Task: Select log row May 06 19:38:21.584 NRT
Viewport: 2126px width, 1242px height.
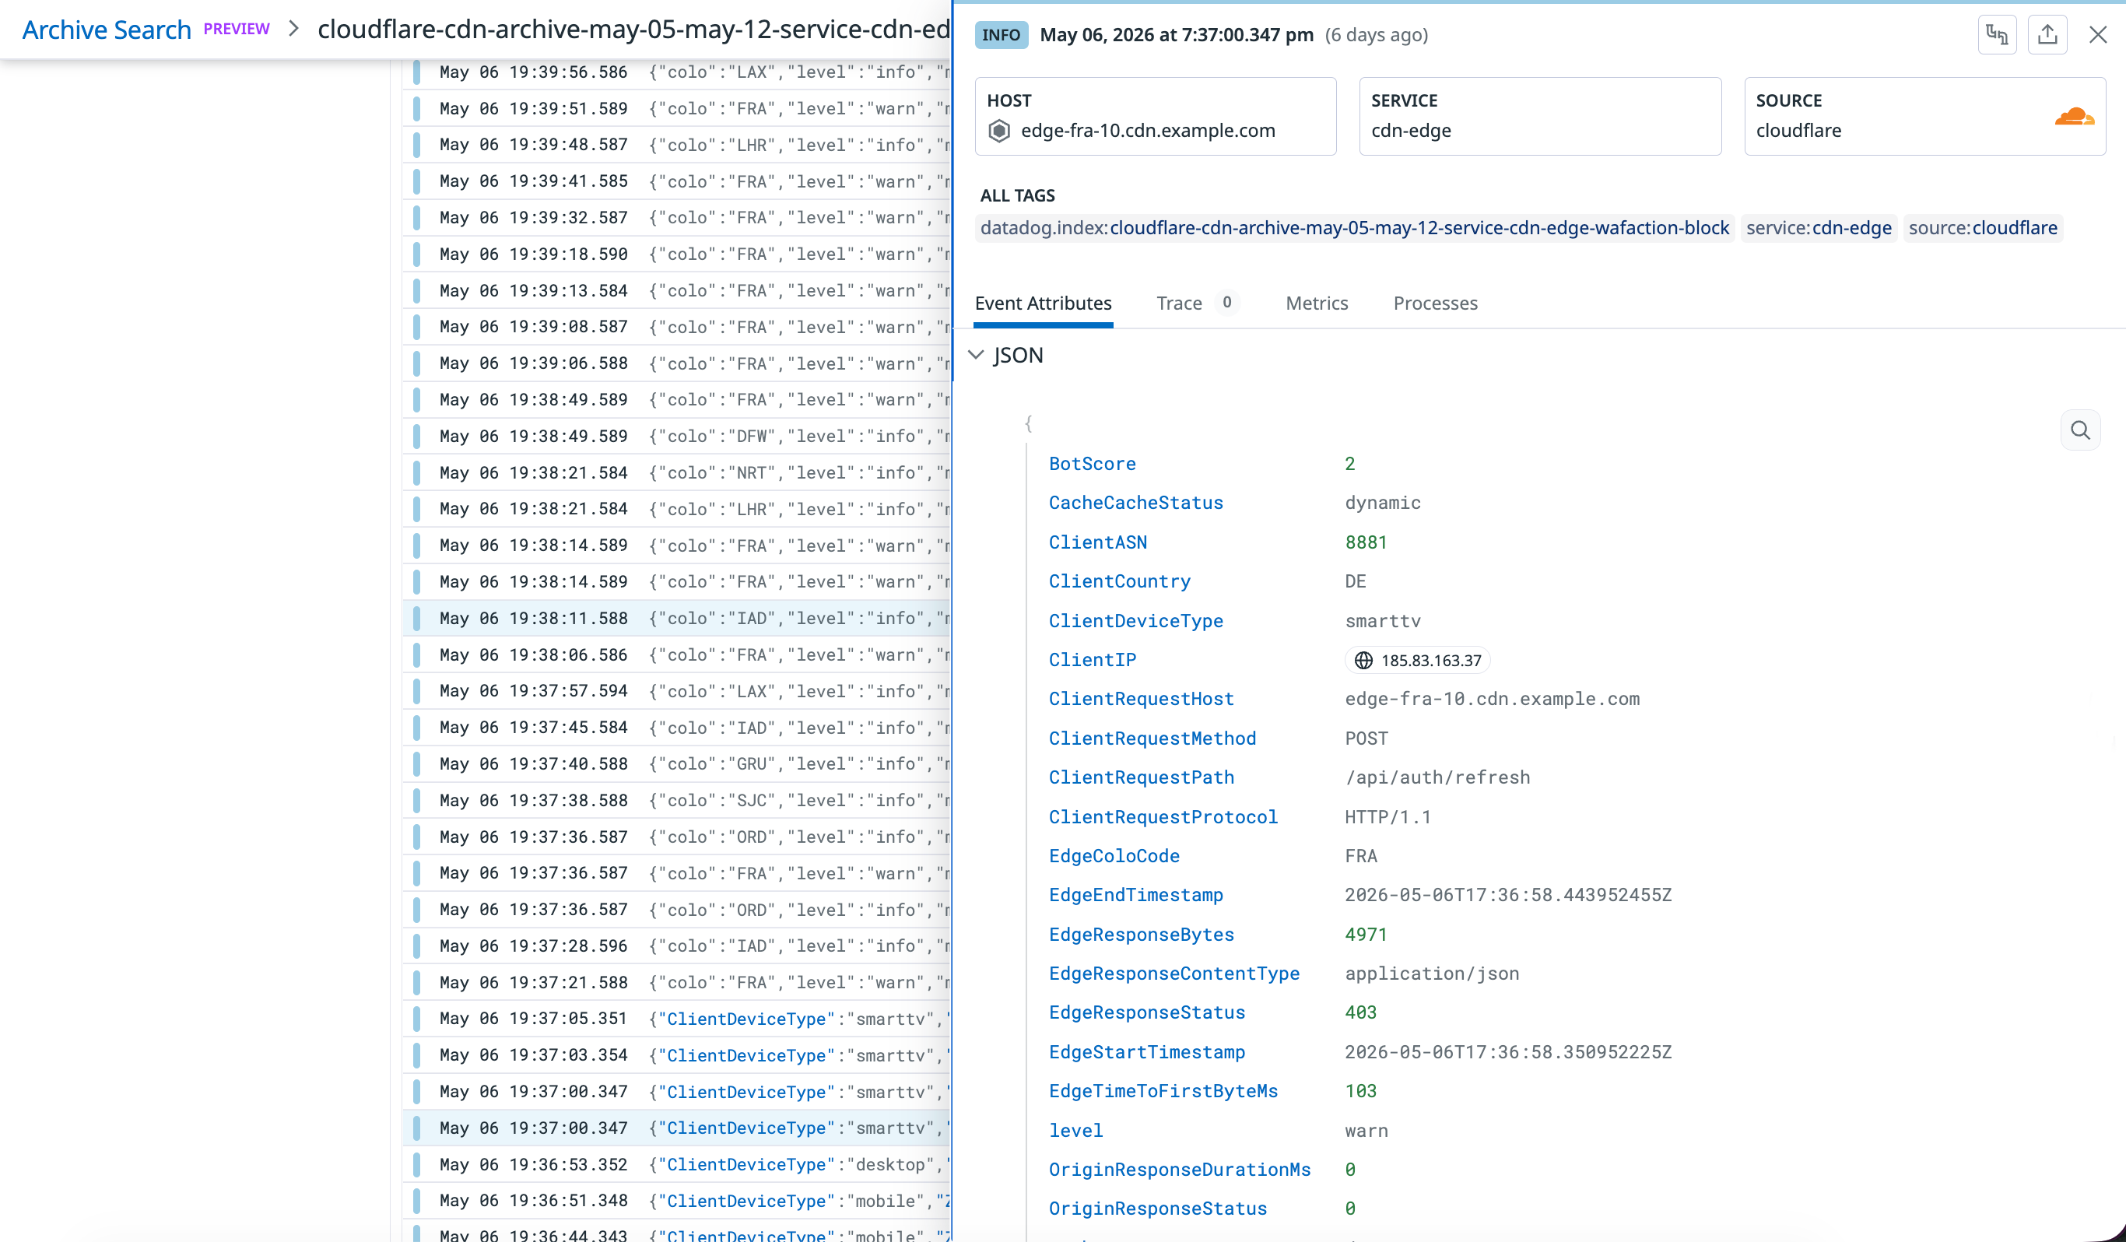Action: point(678,472)
